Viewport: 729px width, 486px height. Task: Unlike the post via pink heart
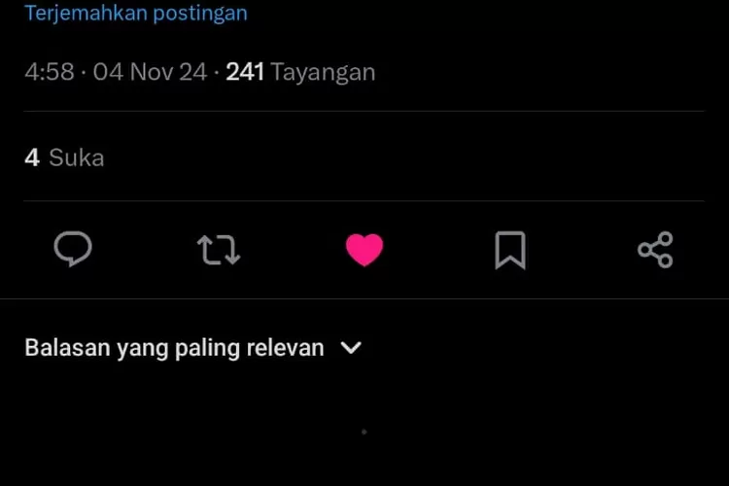click(364, 250)
